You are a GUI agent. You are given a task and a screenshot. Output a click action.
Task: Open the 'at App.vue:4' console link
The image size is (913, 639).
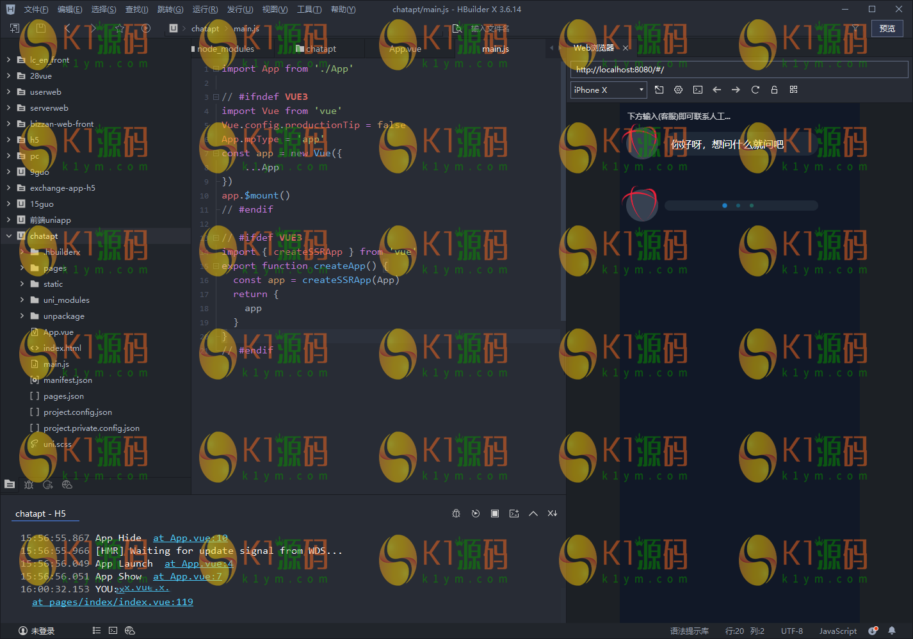198,563
